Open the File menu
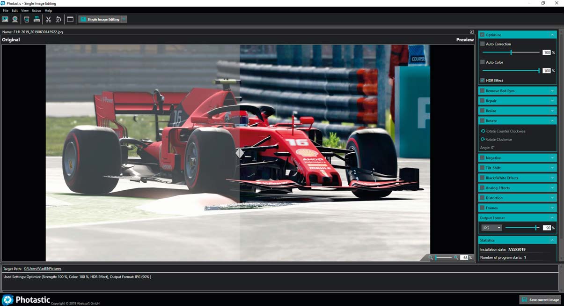Screen dimensions: 564x306 (x=6, y=10)
